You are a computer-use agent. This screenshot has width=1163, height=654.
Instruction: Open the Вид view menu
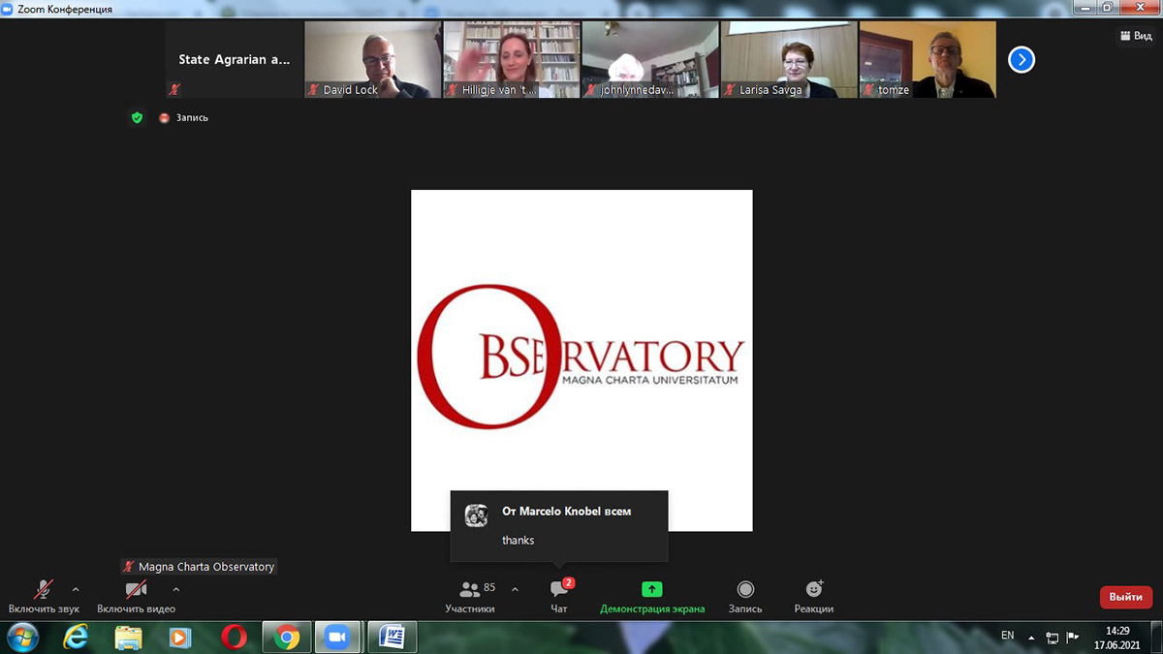[x=1136, y=36]
